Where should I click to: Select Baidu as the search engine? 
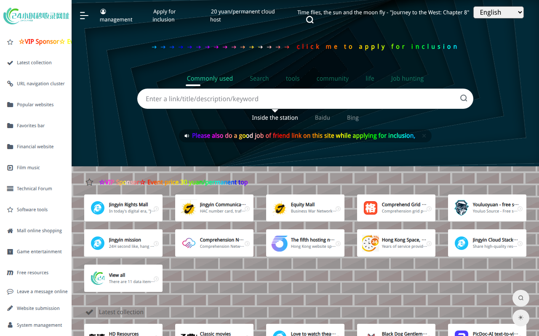tap(322, 118)
